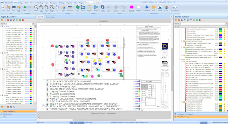Toggle light bulb for Remove Conduits And Feeders
The height and width of the screenshot is (124, 228).
225,37
